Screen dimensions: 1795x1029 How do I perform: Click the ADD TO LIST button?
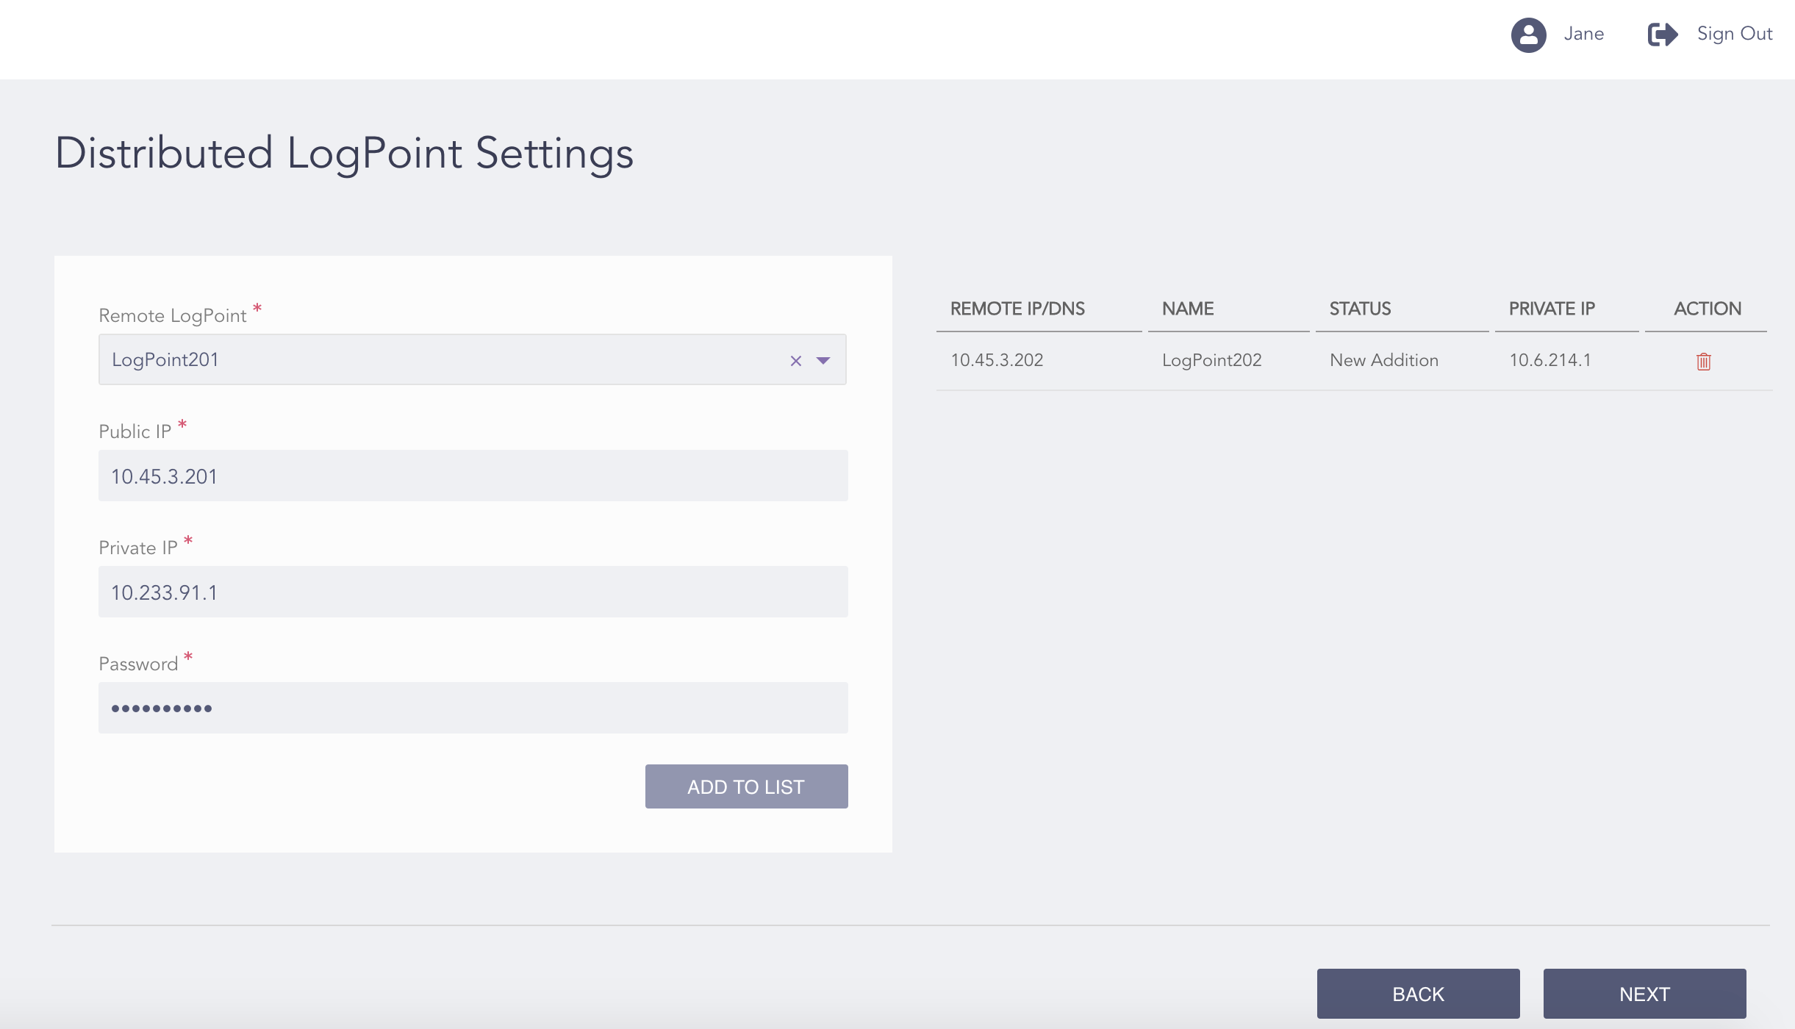[745, 786]
